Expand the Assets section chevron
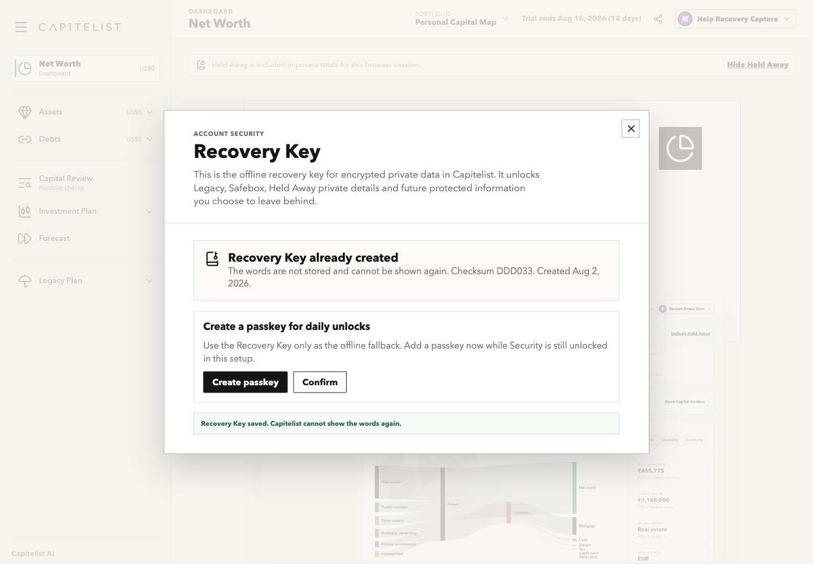This screenshot has width=813, height=564. (150, 112)
